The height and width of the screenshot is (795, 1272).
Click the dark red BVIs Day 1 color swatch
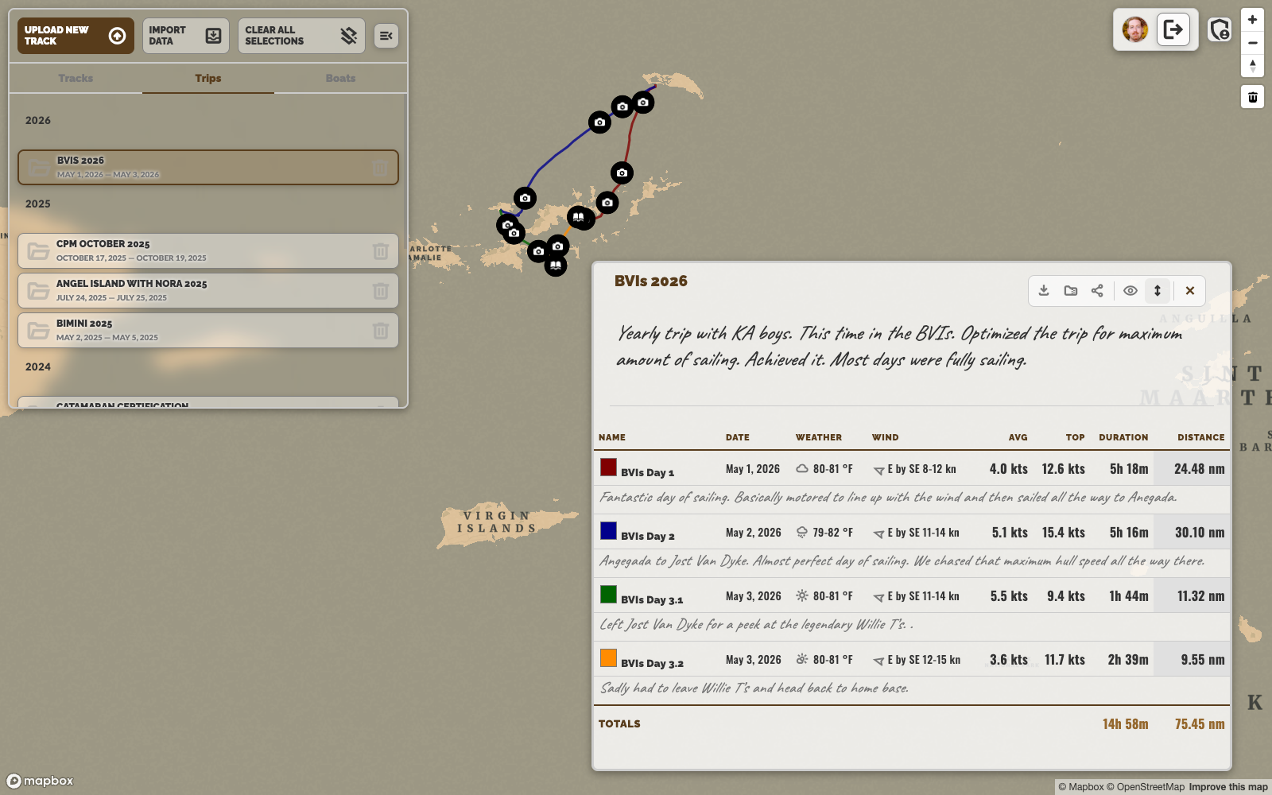click(608, 467)
